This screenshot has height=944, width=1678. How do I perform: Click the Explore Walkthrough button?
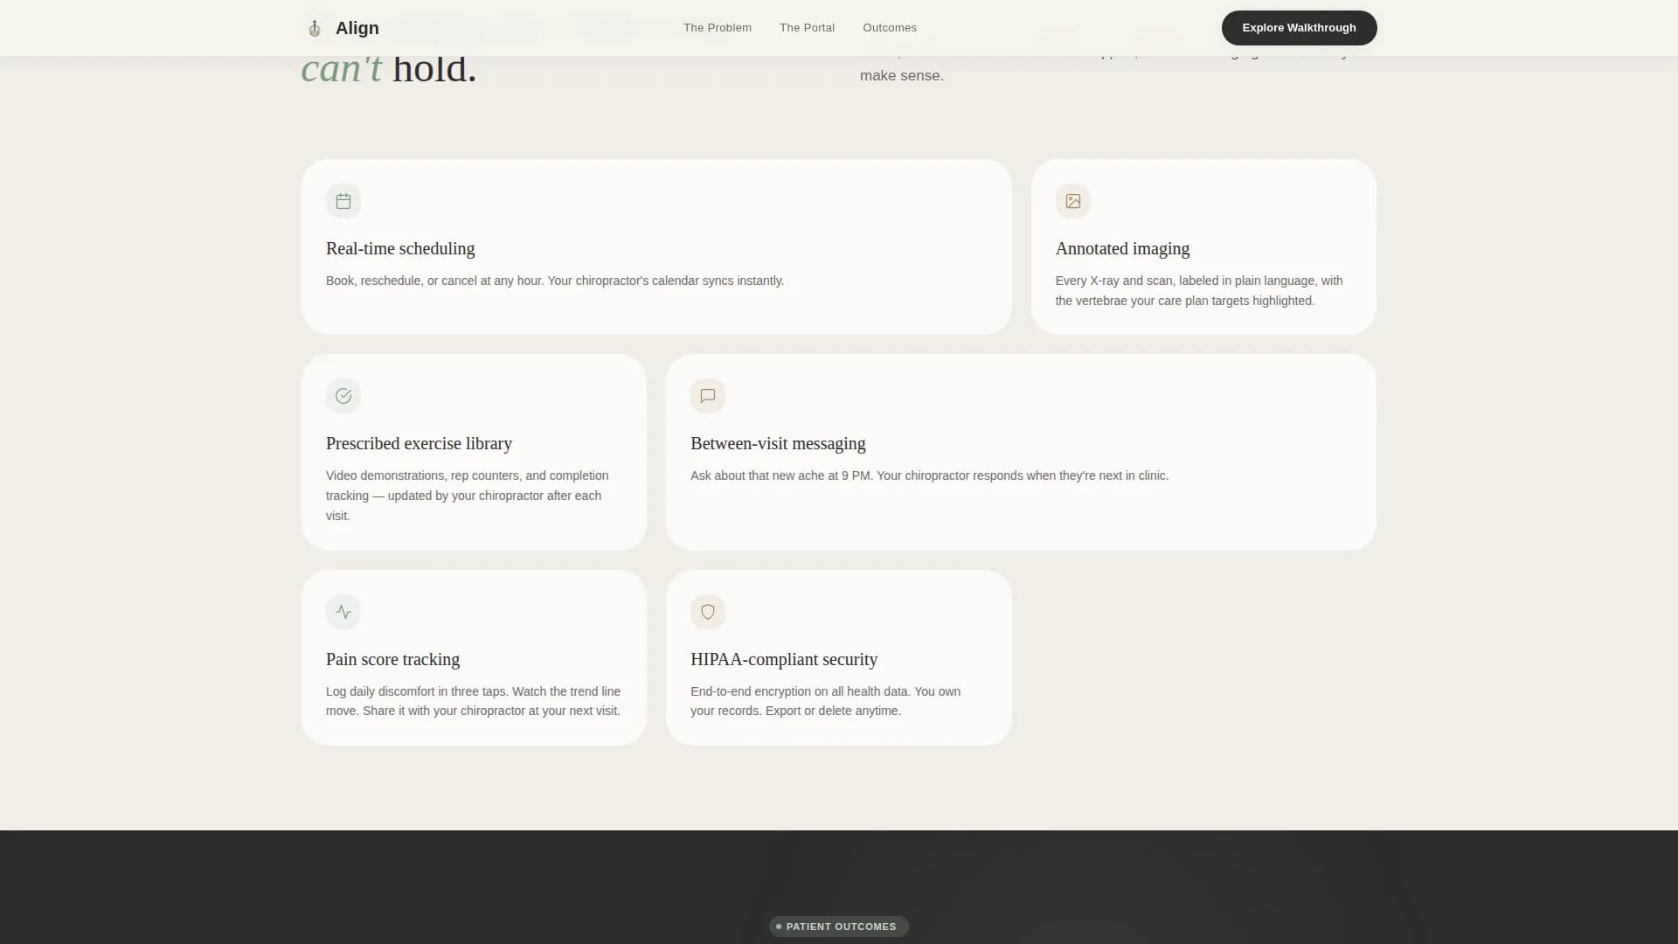(x=1299, y=27)
